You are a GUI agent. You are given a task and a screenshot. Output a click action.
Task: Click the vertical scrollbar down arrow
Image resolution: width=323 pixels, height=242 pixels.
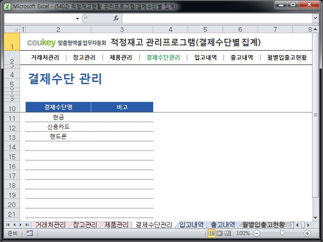pos(315,218)
